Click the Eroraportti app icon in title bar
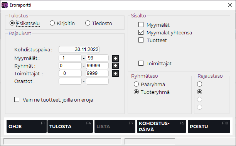The width and height of the screenshot is (236, 146). pyautogui.click(x=5, y=5)
